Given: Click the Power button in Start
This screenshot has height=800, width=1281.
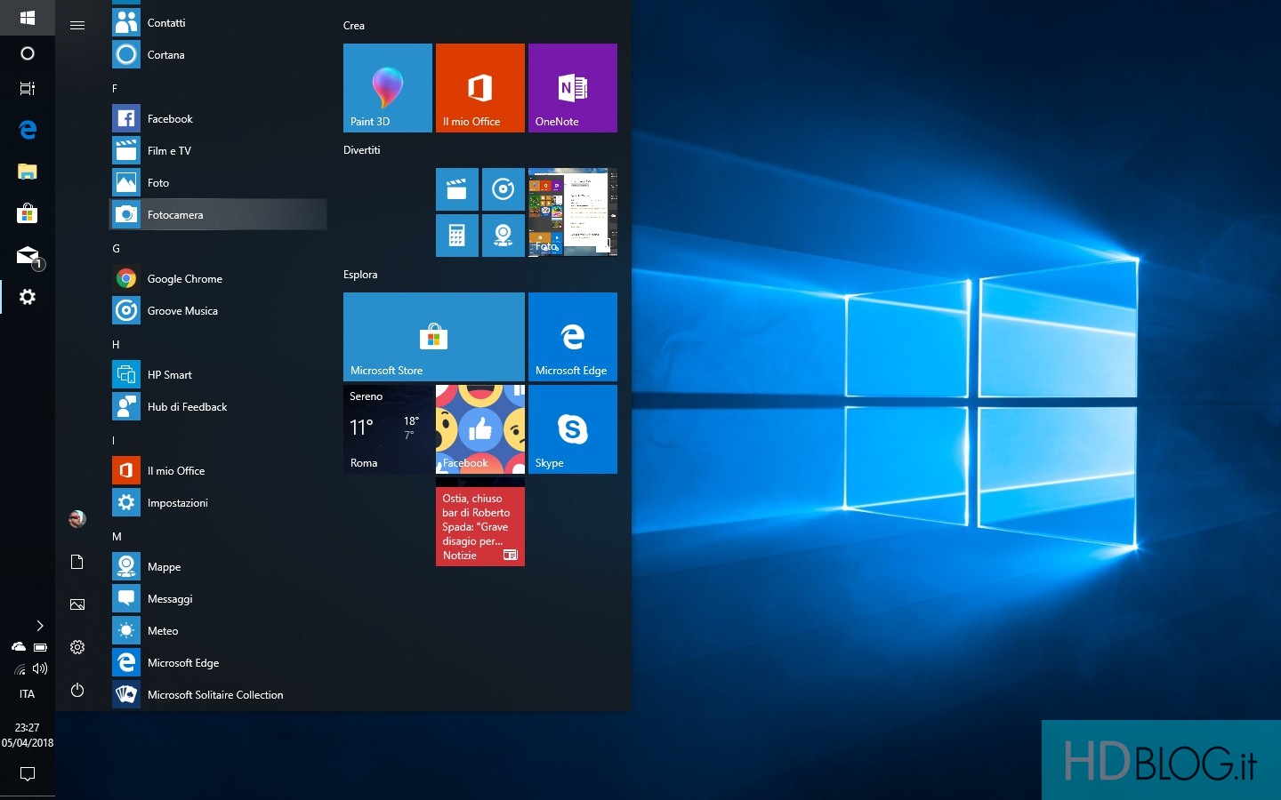Looking at the screenshot, I should click(x=77, y=690).
